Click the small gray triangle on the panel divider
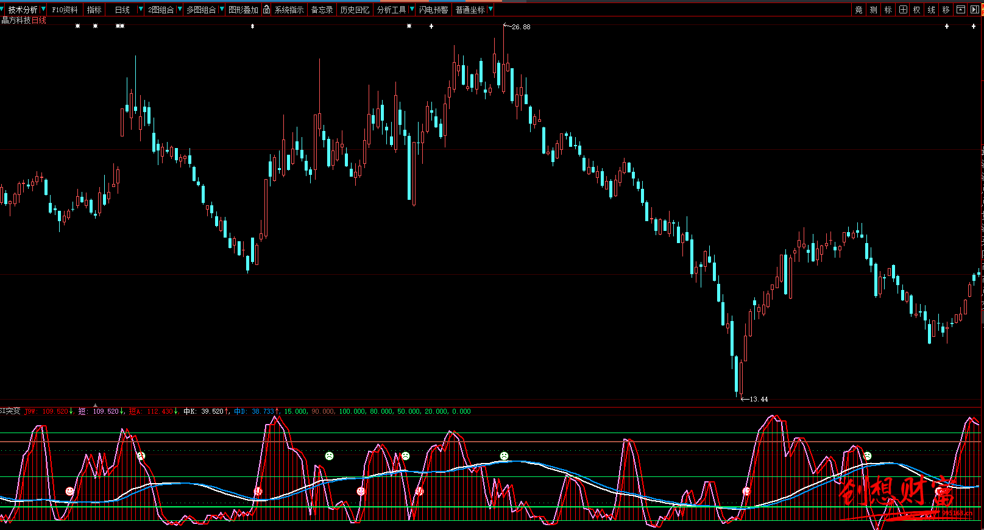 (95, 405)
